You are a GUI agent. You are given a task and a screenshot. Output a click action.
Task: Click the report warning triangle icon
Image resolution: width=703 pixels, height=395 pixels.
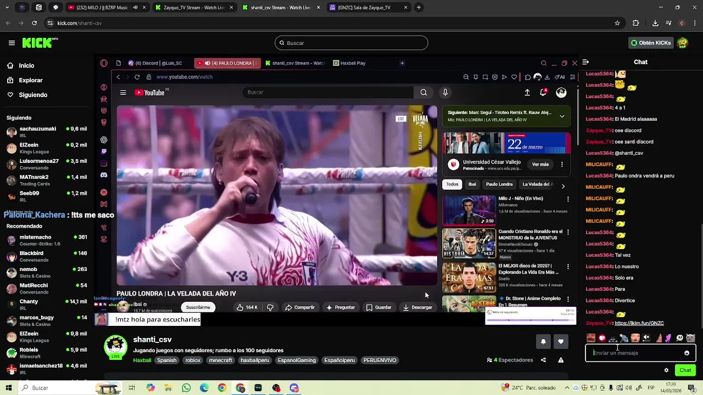pyautogui.click(x=561, y=360)
